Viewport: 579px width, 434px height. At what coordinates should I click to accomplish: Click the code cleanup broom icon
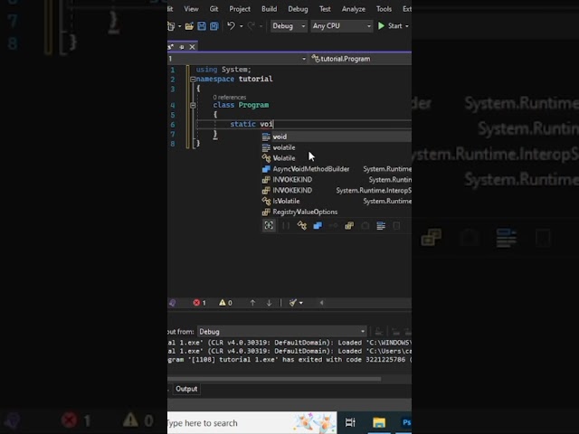pyautogui.click(x=293, y=303)
